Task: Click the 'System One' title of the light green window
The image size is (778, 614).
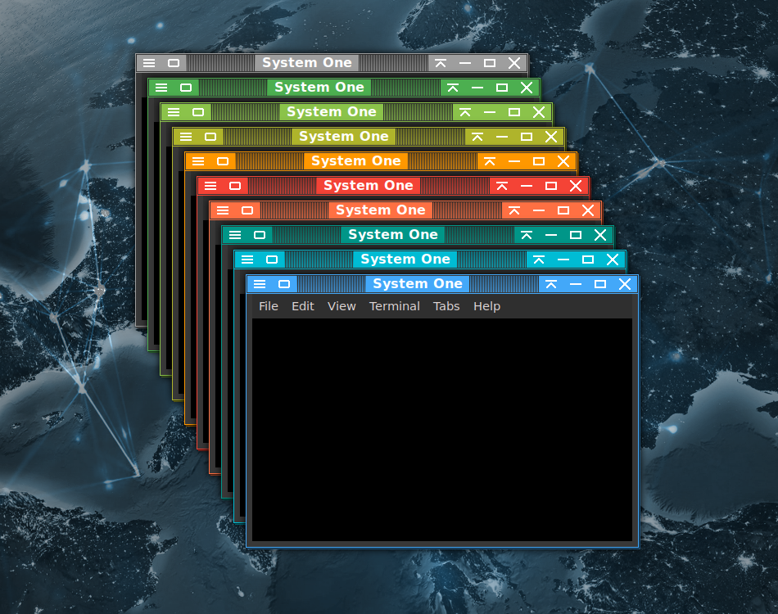Action: (332, 111)
